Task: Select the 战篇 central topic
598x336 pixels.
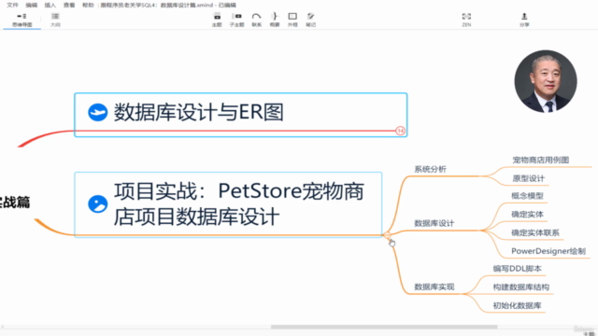Action: pyautogui.click(x=15, y=203)
